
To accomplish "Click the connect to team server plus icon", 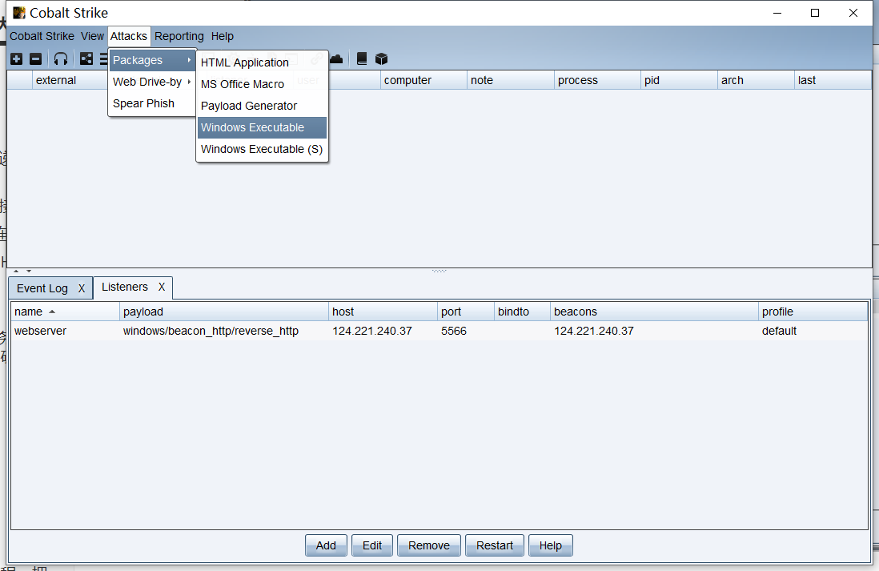I will 17,59.
